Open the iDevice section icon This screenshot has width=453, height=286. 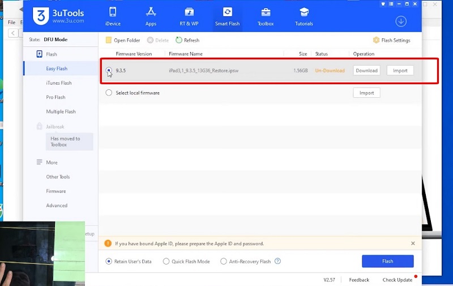click(113, 12)
